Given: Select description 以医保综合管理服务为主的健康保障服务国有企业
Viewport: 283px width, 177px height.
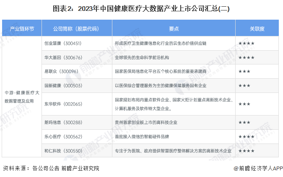Looking at the screenshot, I should tap(161, 86).
